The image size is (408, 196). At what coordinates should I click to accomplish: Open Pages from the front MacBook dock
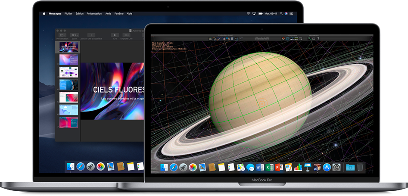coord(288,167)
